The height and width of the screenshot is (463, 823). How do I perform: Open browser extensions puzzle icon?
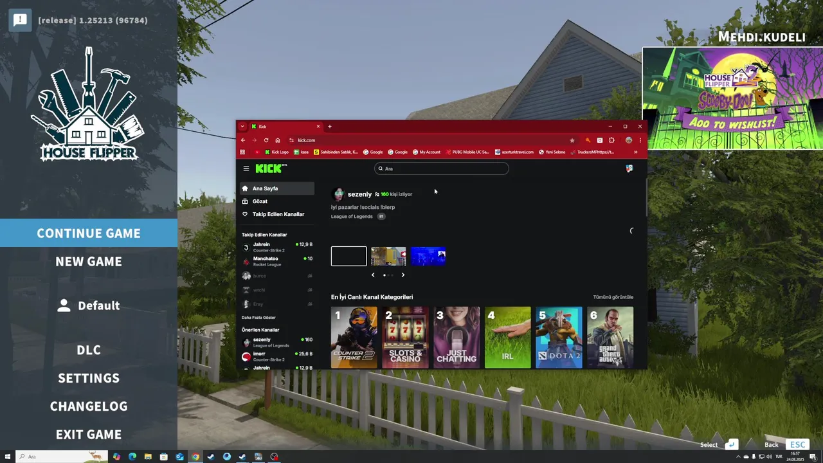tap(611, 140)
